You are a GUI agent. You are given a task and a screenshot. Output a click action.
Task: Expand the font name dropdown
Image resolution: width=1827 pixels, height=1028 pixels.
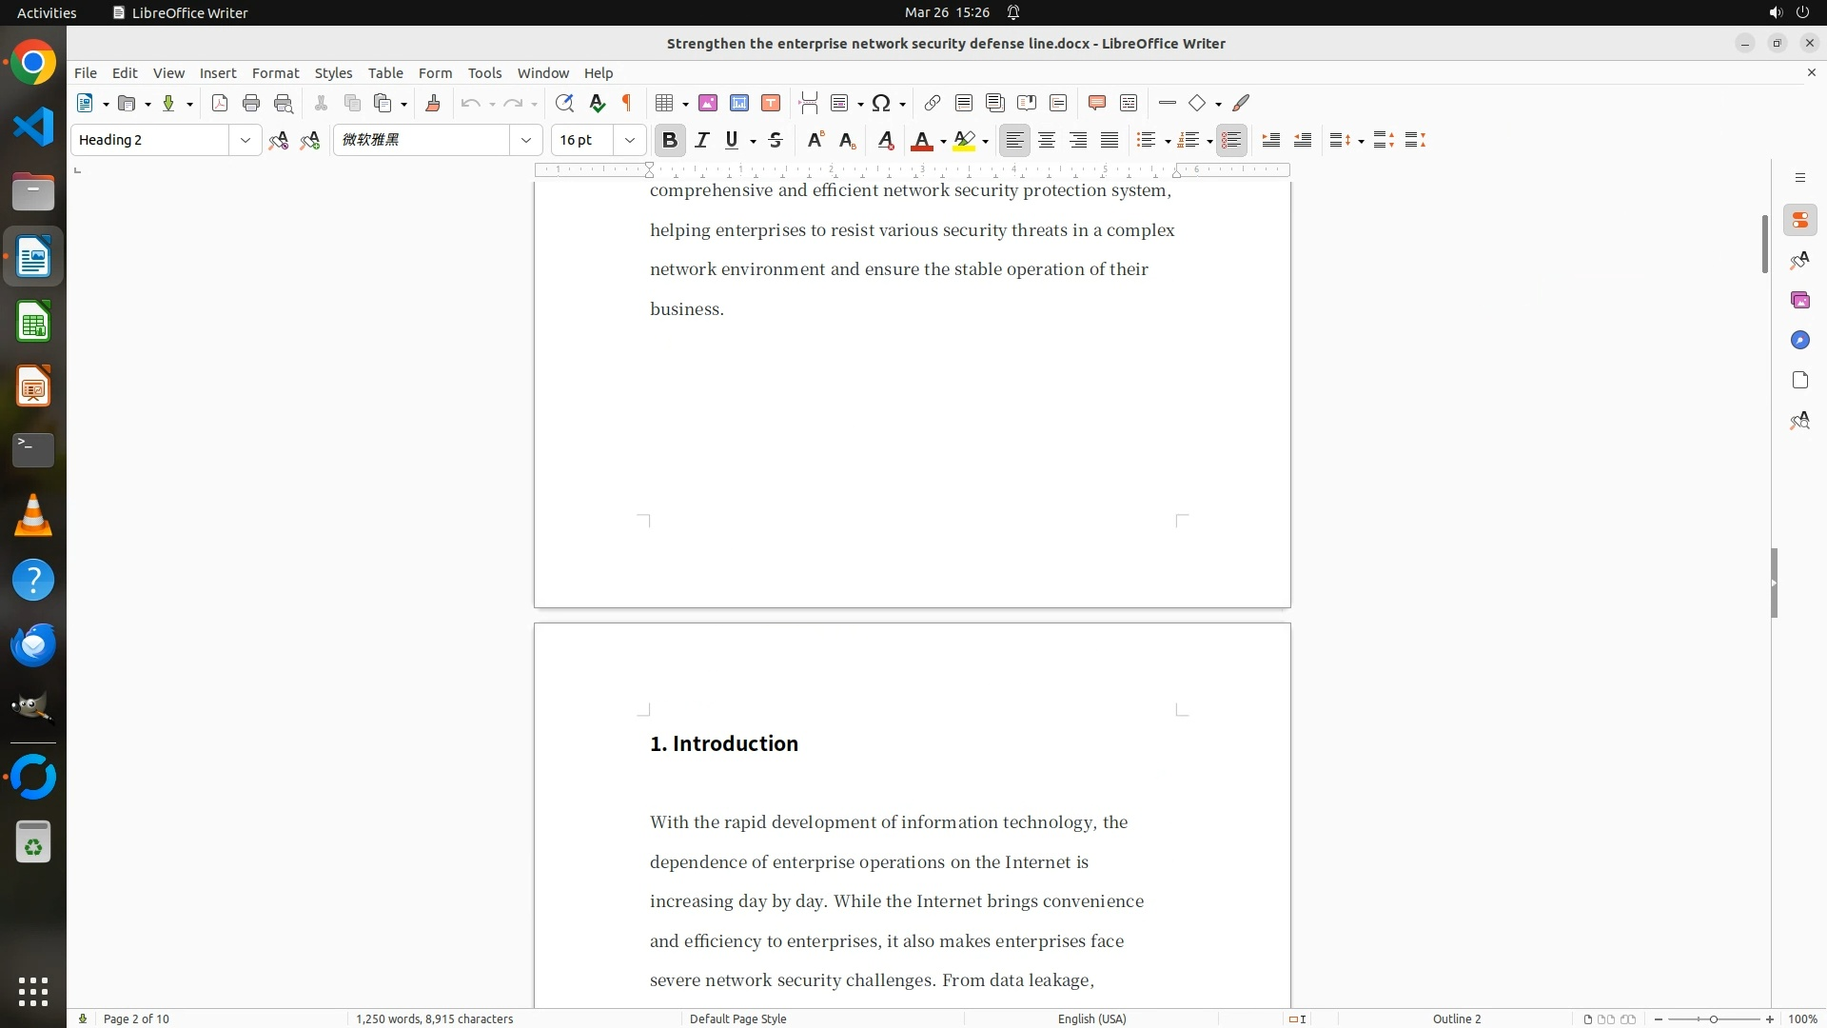point(525,140)
